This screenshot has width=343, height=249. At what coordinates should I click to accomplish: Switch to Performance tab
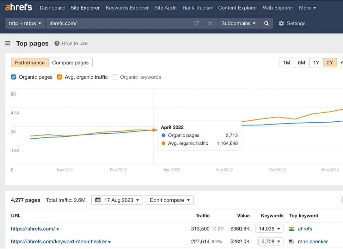pyautogui.click(x=30, y=63)
